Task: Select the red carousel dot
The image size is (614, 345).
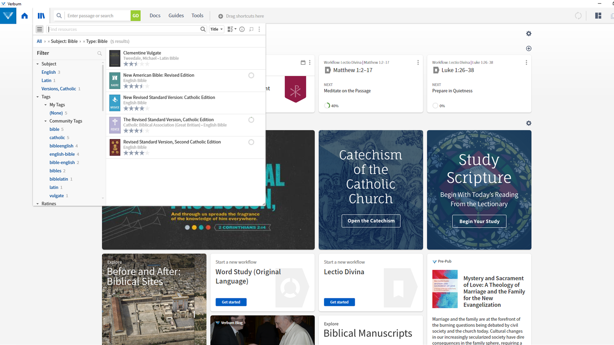Action: pos(208,227)
